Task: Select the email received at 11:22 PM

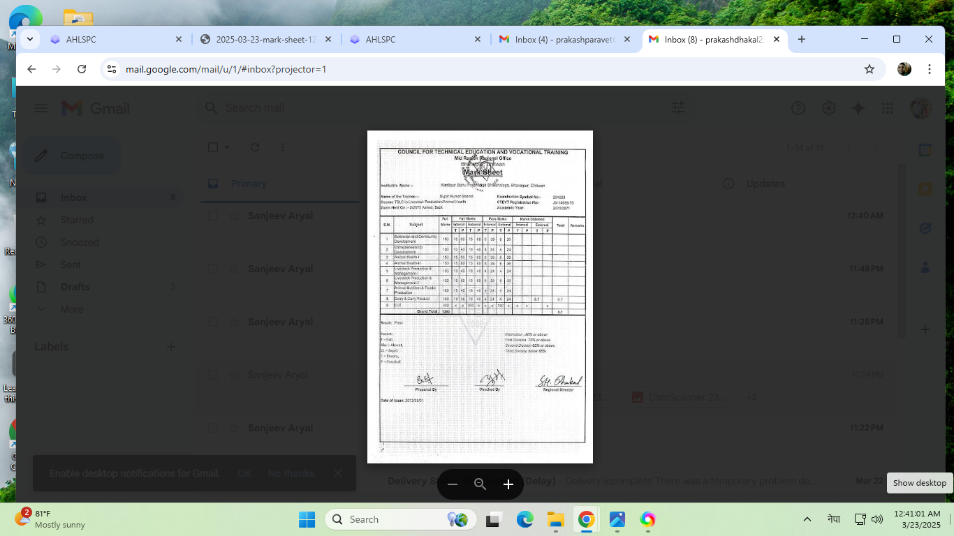Action: pos(214,428)
